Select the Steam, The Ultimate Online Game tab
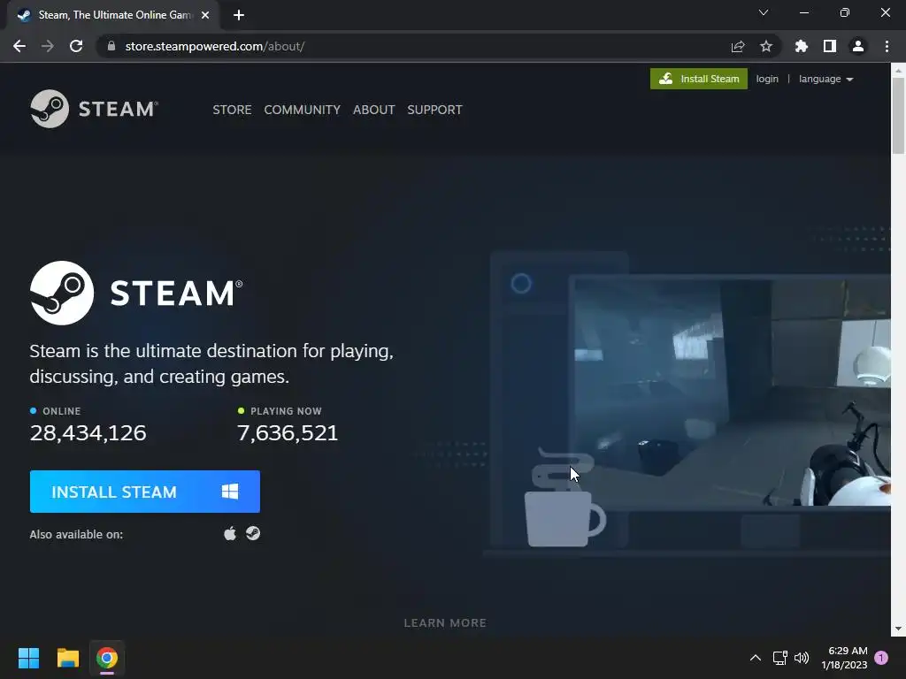The height and width of the screenshot is (679, 906). tap(113, 15)
